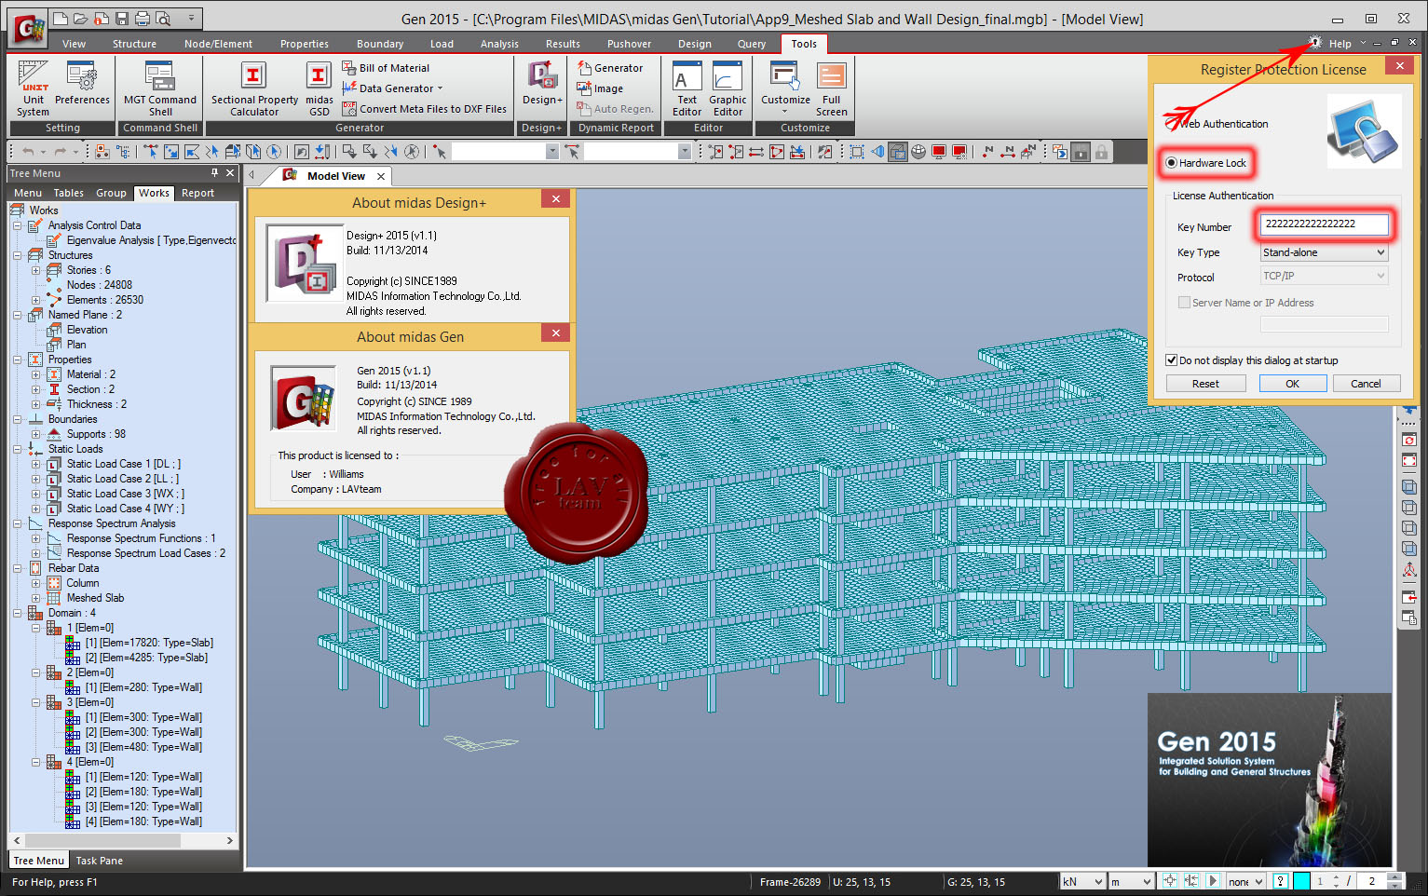Collapse the Static Loads tree node
This screenshot has width=1428, height=896.
tap(17, 449)
